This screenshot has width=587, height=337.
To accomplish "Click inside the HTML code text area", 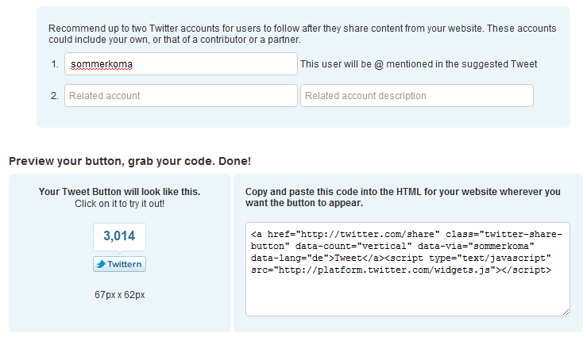I will (x=407, y=269).
